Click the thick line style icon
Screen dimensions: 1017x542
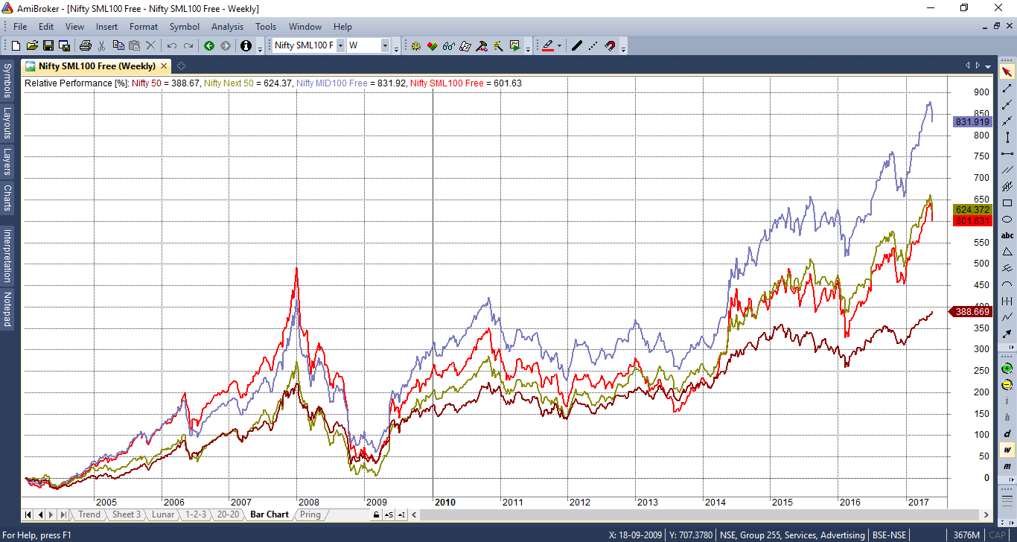(x=576, y=45)
